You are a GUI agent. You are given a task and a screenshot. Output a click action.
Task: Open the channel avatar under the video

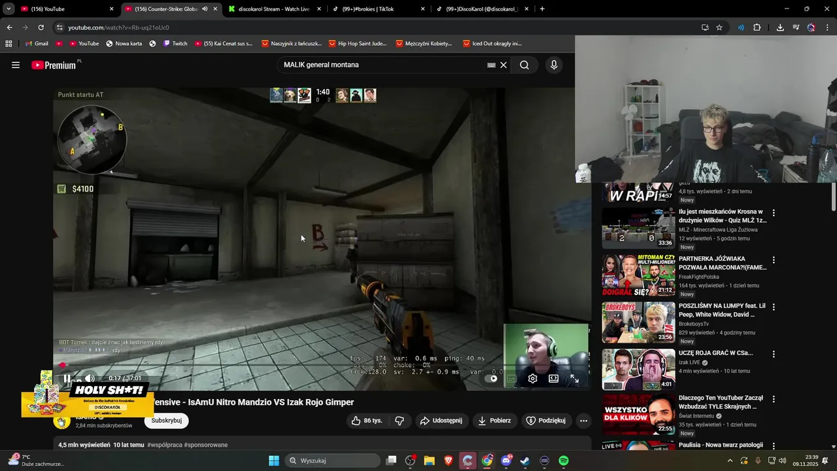click(x=62, y=421)
